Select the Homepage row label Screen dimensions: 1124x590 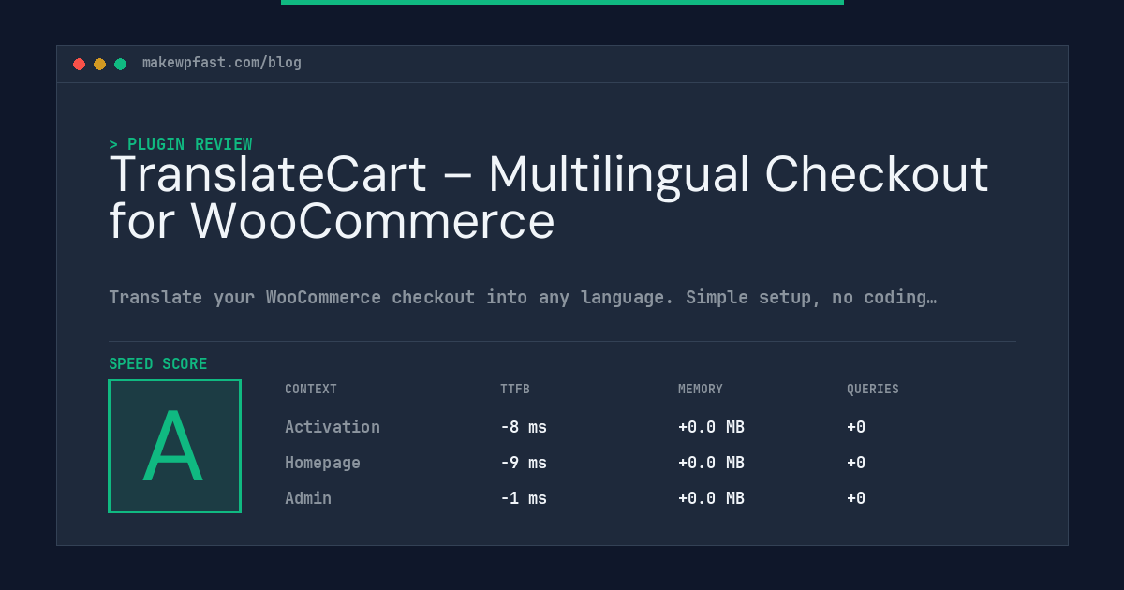pos(322,463)
